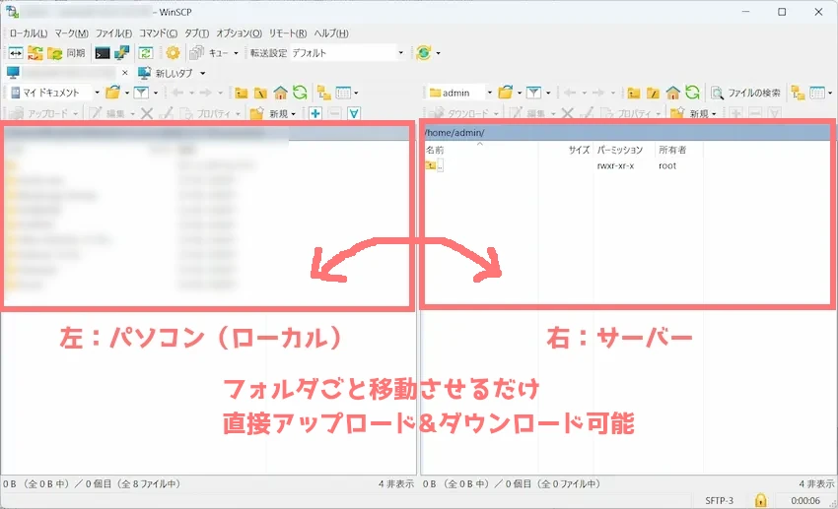Open the タブ(T) menu

[x=196, y=33]
